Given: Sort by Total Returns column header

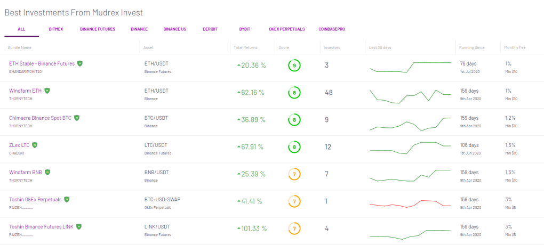Looking at the screenshot, I should pos(246,47).
